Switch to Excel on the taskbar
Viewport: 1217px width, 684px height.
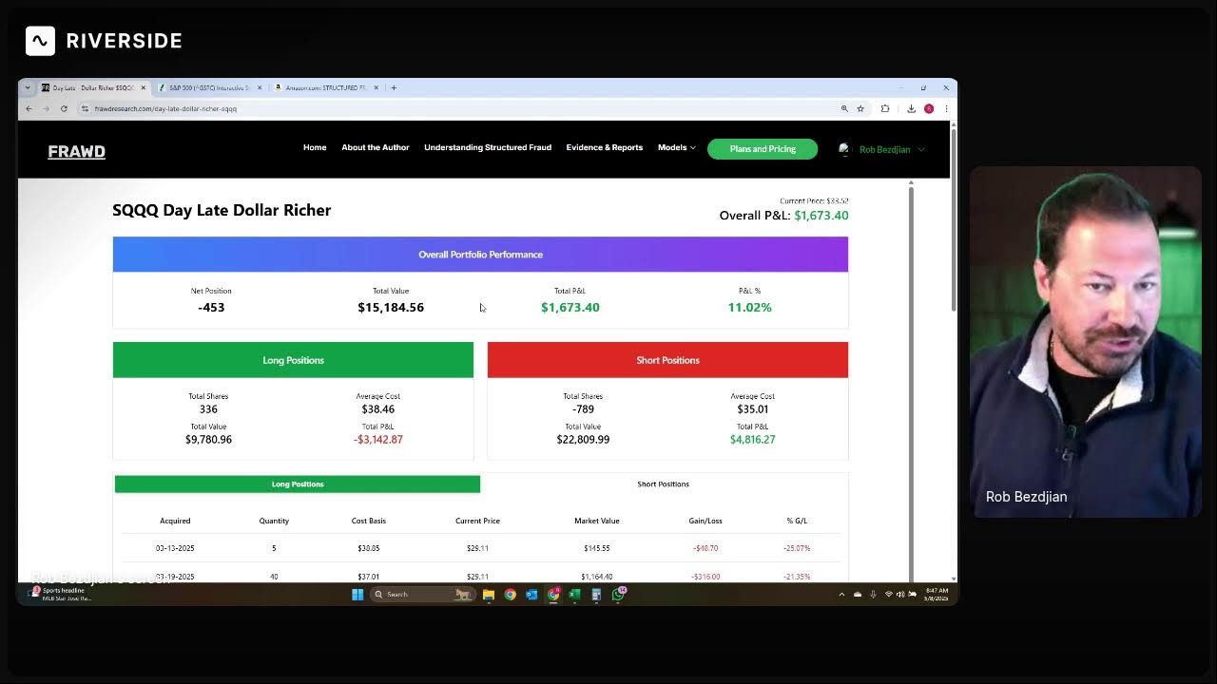(574, 595)
